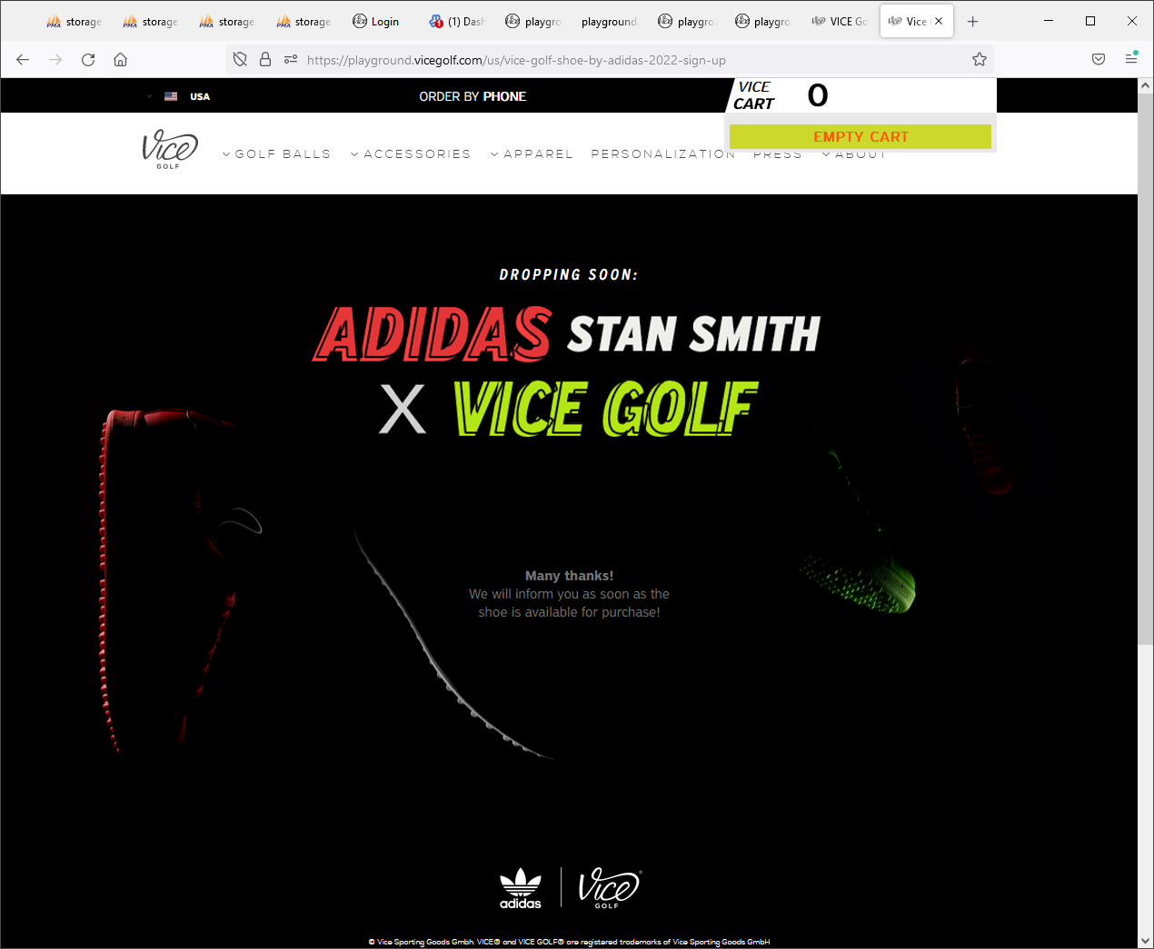
Task: Open the Firefox application menu icon
Action: click(1131, 59)
